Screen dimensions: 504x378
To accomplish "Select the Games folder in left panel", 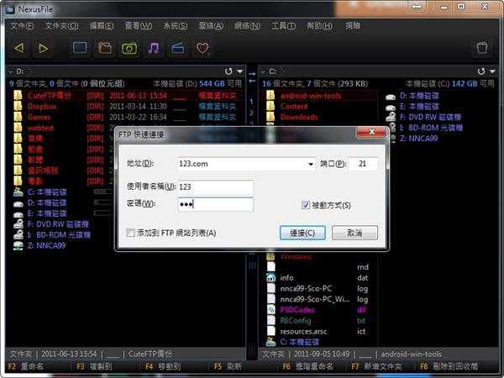I will 39,117.
